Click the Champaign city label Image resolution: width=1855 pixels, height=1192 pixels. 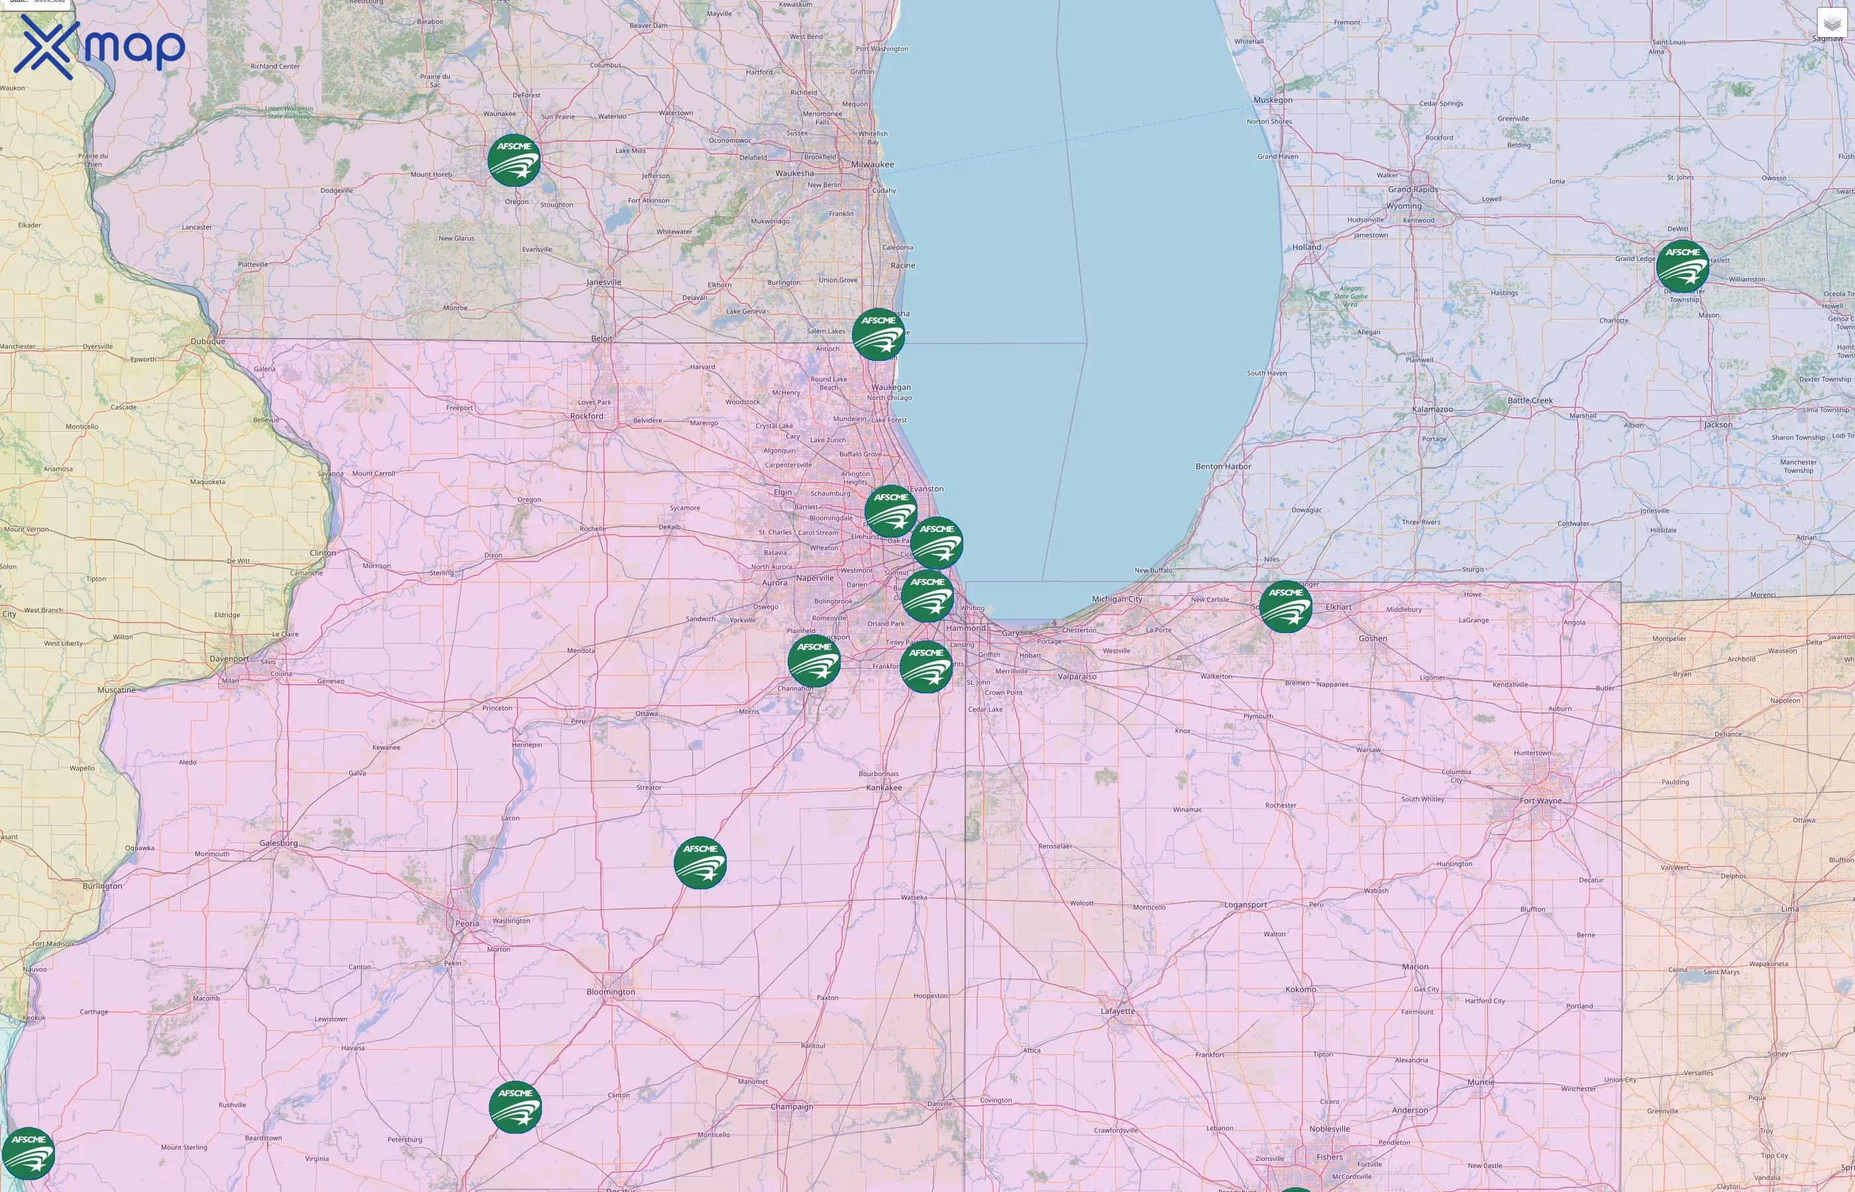(792, 1107)
